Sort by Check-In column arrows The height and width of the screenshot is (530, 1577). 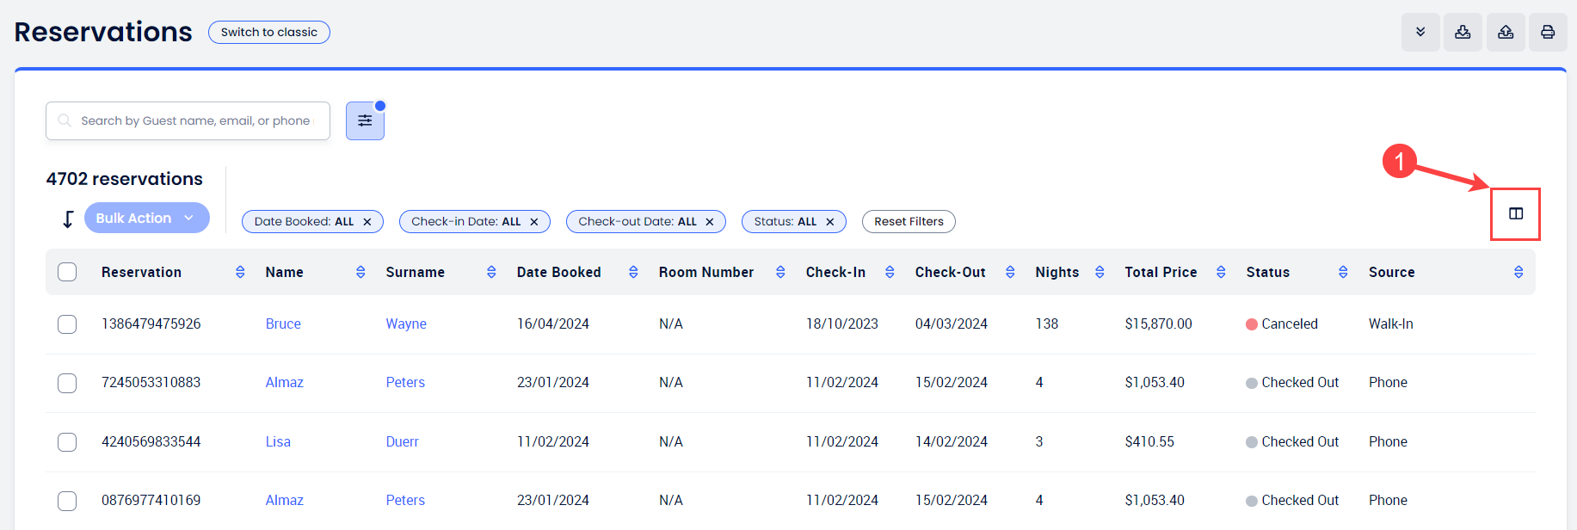pyautogui.click(x=890, y=273)
